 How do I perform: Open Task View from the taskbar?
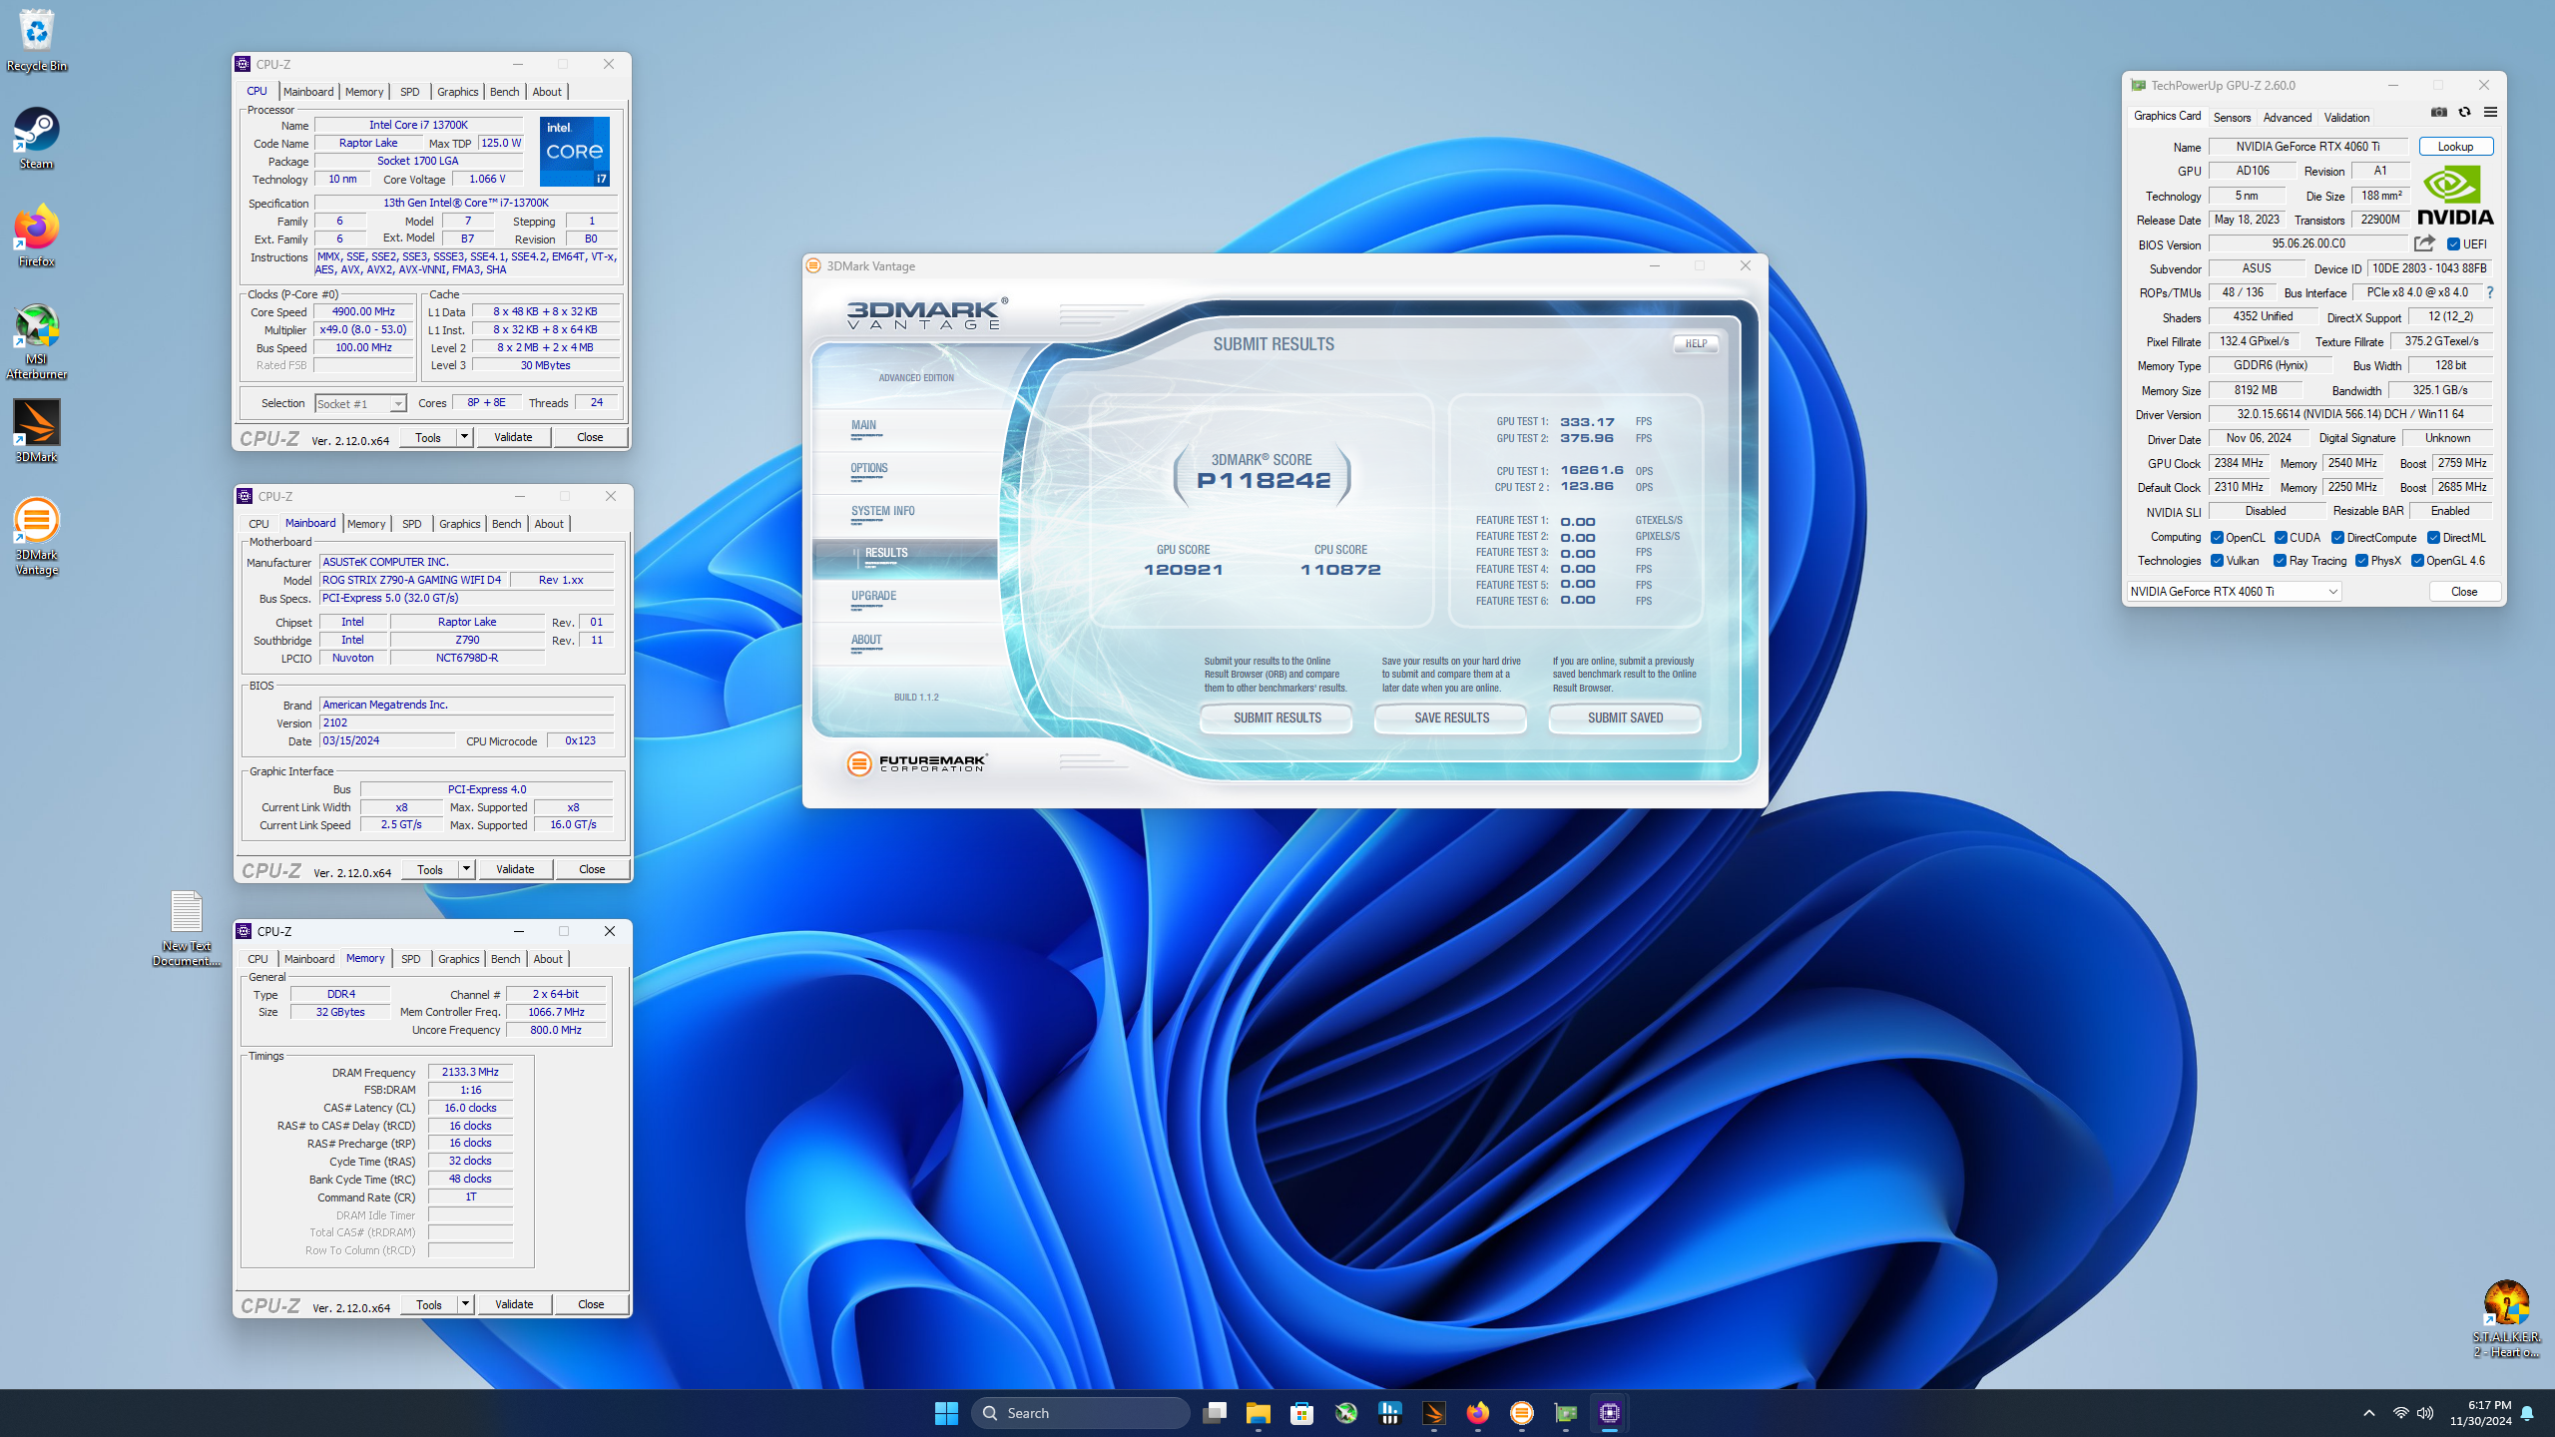(1215, 1413)
